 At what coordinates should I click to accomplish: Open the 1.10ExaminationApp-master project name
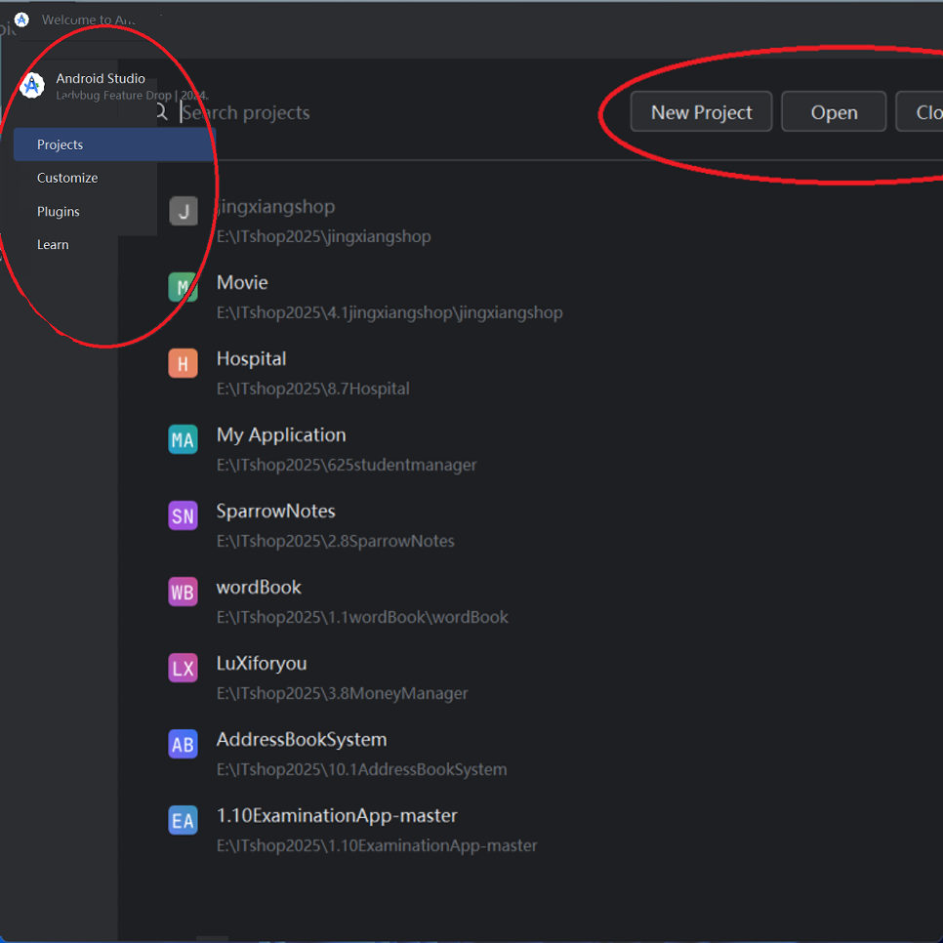(338, 815)
